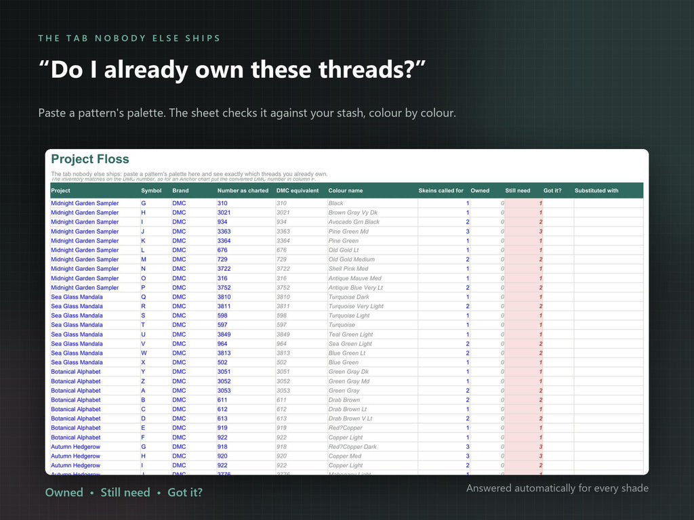Click the 'Old Gold Lt' colour cell
Viewport: 694px width, 520px height.
click(344, 251)
